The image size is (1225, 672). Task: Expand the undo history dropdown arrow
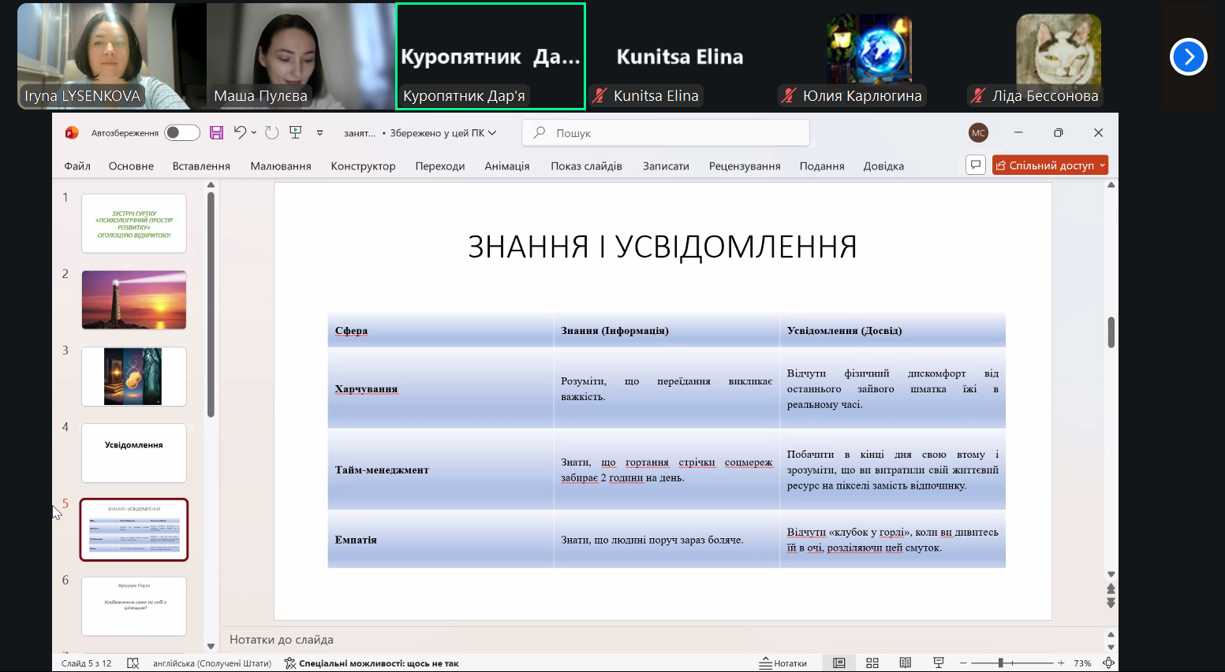point(254,133)
